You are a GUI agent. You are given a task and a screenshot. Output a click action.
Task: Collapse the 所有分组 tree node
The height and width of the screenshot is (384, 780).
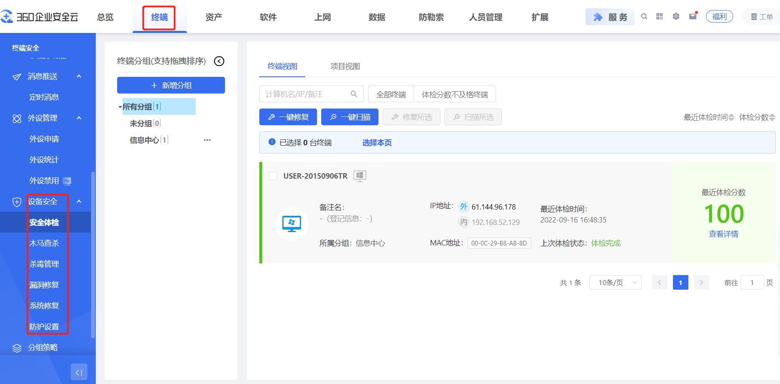120,107
